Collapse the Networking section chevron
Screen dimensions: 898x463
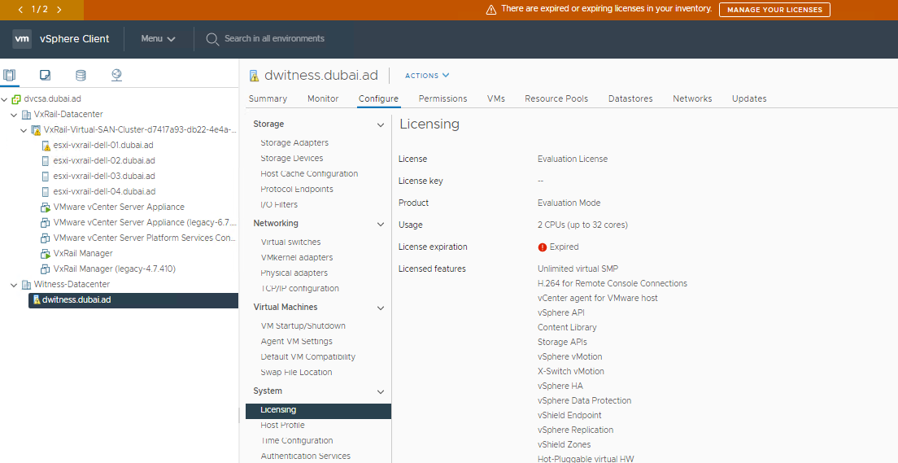click(381, 224)
